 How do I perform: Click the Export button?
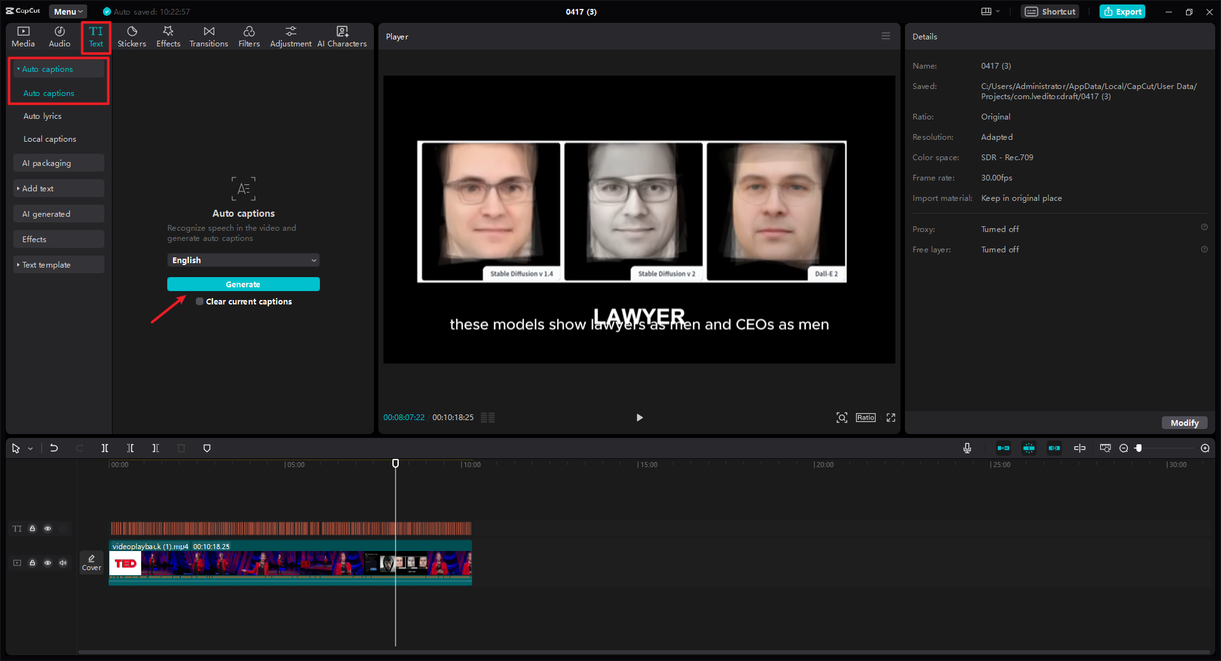click(x=1122, y=11)
